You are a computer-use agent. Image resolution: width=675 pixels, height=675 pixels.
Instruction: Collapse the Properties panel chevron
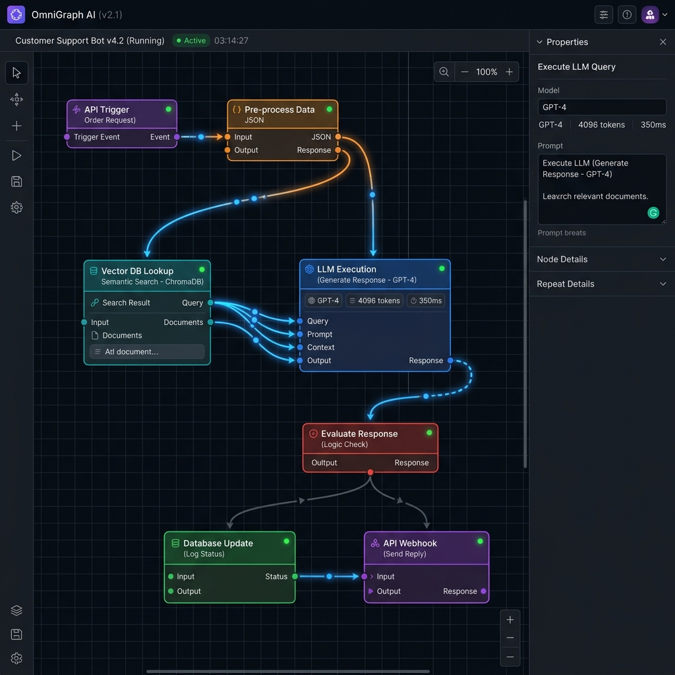539,42
